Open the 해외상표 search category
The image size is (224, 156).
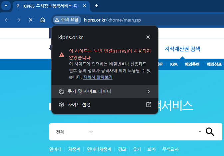tap(214, 64)
